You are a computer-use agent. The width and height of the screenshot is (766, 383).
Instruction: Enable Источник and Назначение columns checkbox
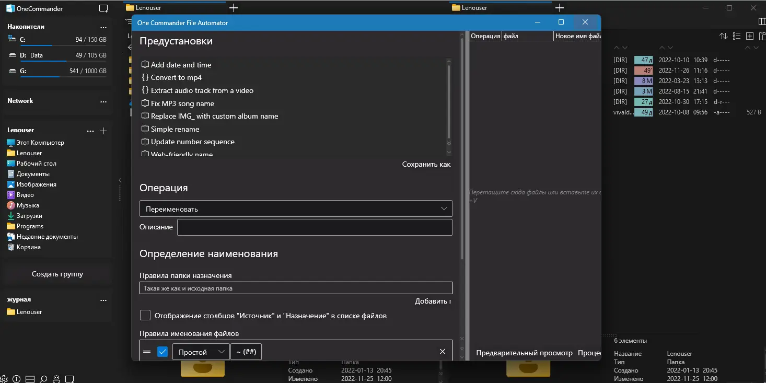[x=145, y=316]
